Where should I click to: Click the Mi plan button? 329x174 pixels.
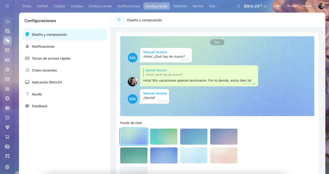coord(292,6)
